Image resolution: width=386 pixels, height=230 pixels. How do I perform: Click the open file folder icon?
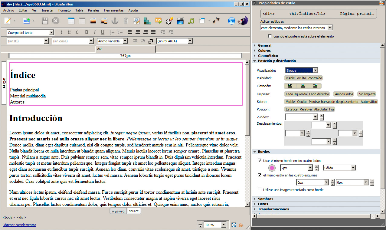[x=27, y=21]
